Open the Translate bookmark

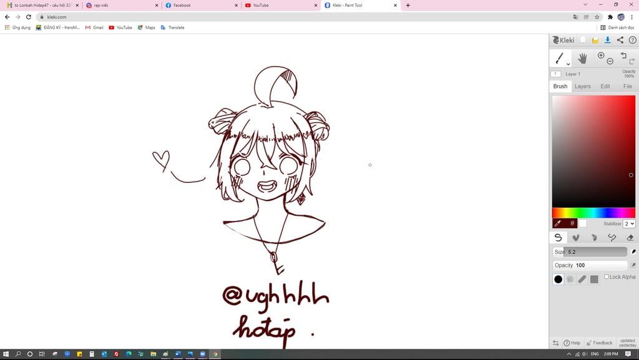(x=172, y=27)
